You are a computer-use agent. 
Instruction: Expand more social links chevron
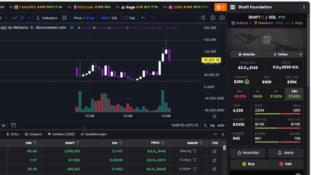pos(301,55)
